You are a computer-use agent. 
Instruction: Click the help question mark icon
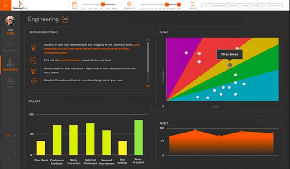[x=10, y=147]
